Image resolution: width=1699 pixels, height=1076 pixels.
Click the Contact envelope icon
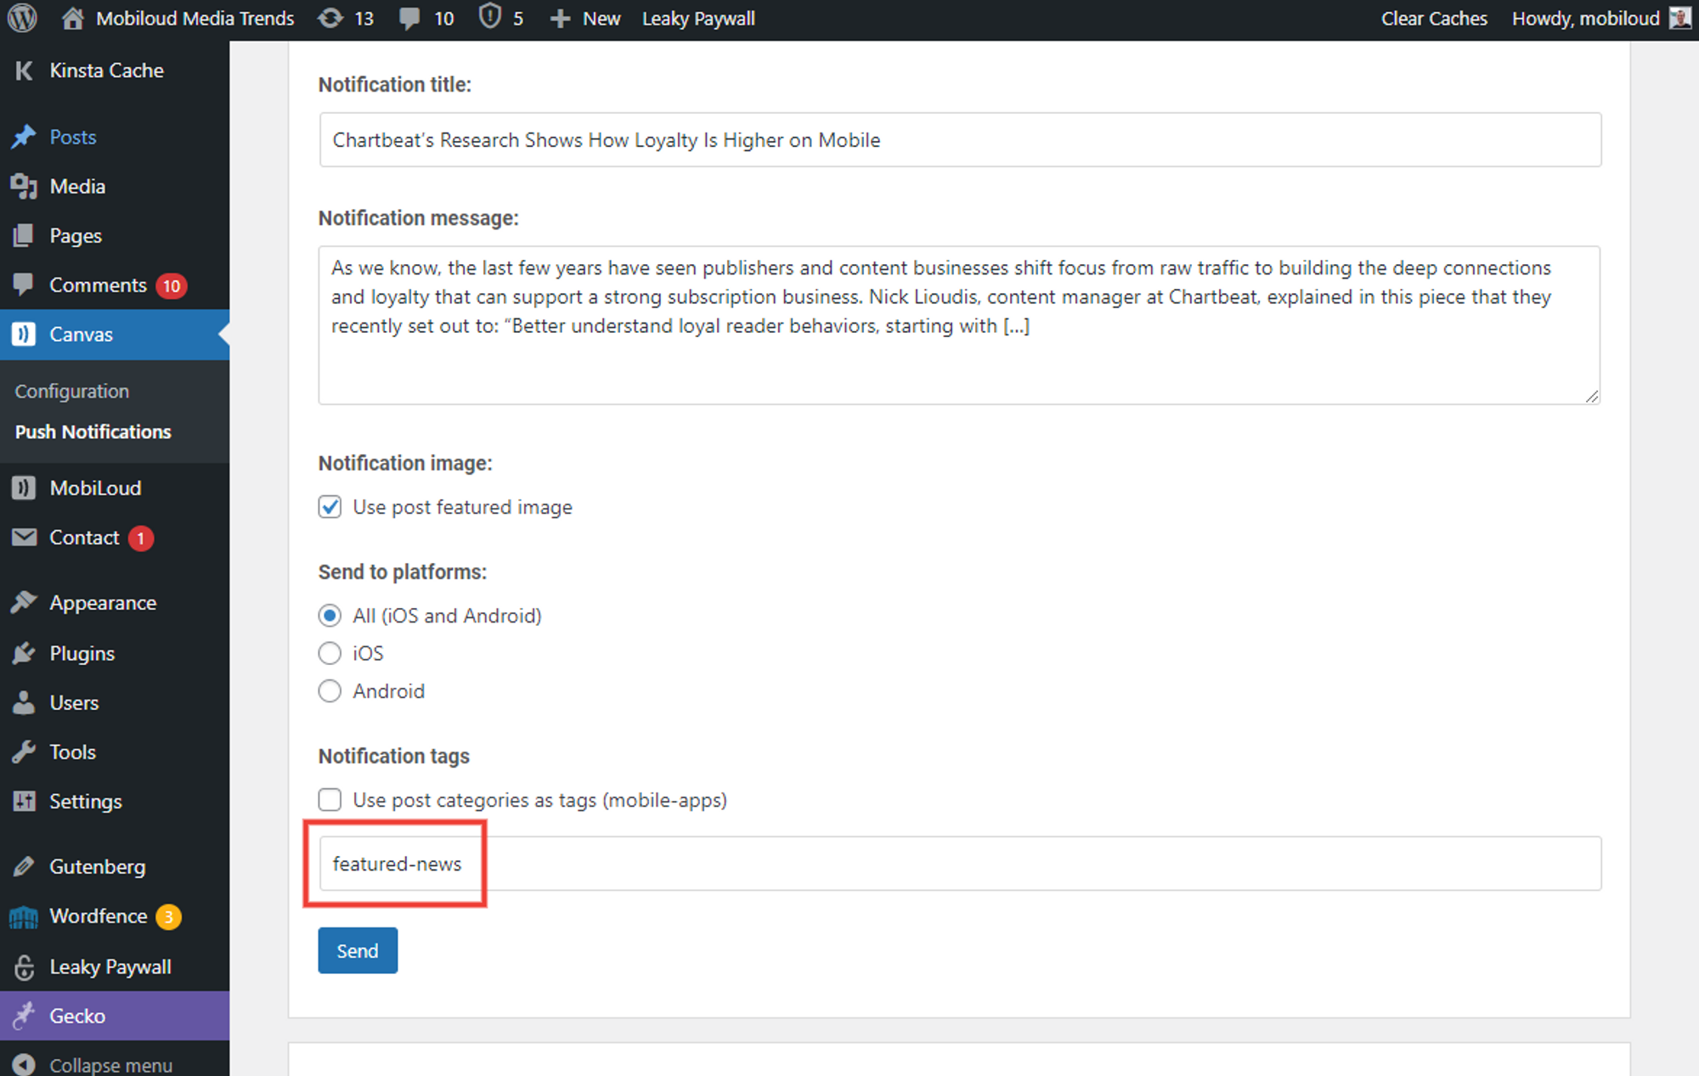tap(24, 537)
